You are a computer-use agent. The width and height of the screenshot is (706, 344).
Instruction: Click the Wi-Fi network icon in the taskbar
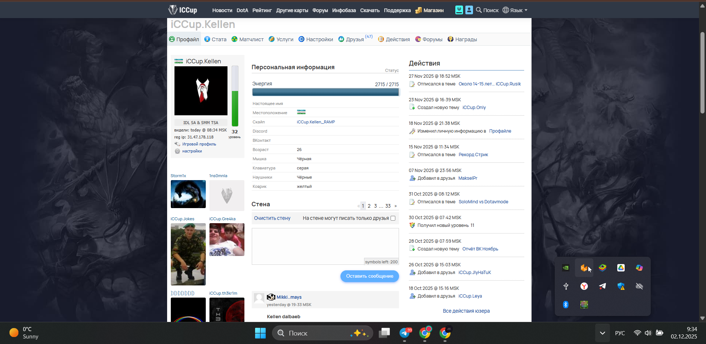(x=637, y=333)
